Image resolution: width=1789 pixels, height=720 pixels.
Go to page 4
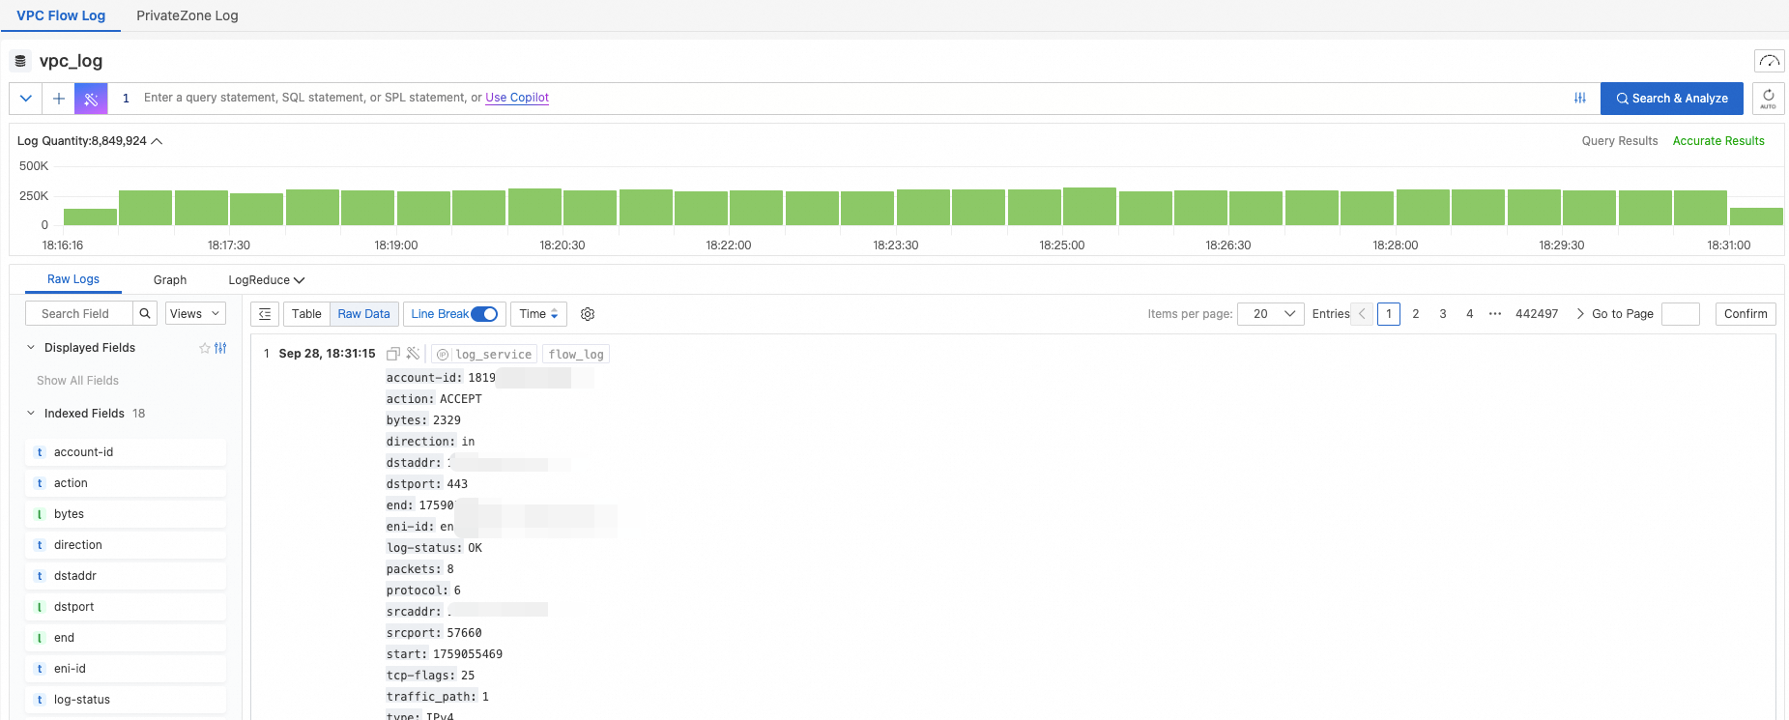(1470, 314)
